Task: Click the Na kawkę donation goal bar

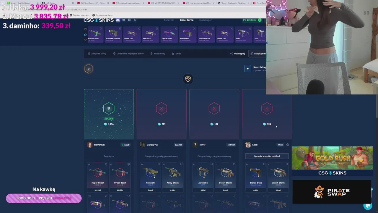Action: click(x=44, y=198)
